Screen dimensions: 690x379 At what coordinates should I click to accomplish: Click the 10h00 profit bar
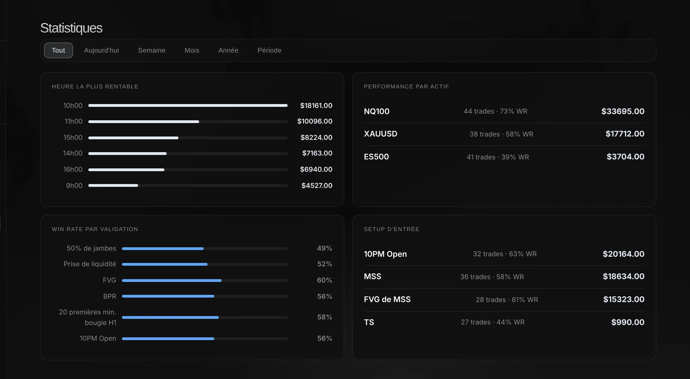tap(188, 105)
